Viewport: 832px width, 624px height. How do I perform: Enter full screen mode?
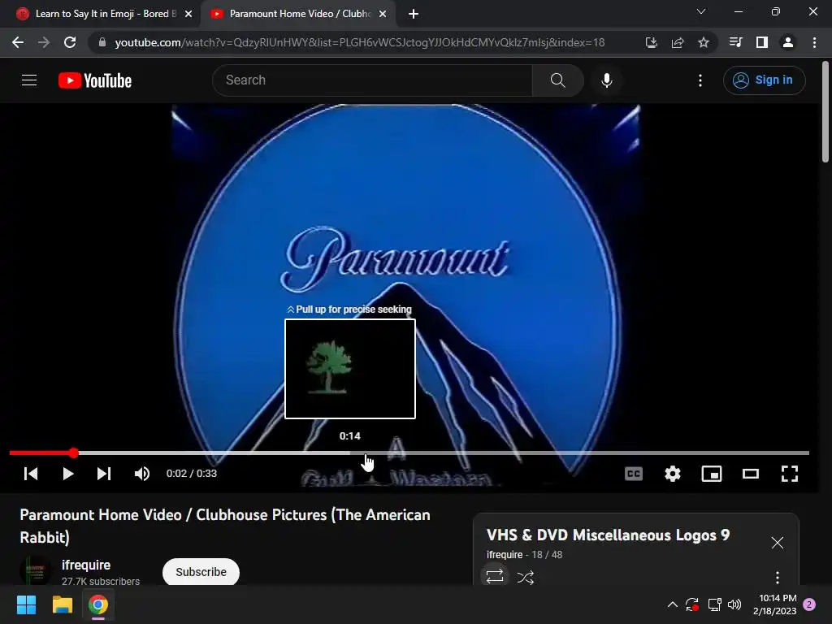pos(790,474)
